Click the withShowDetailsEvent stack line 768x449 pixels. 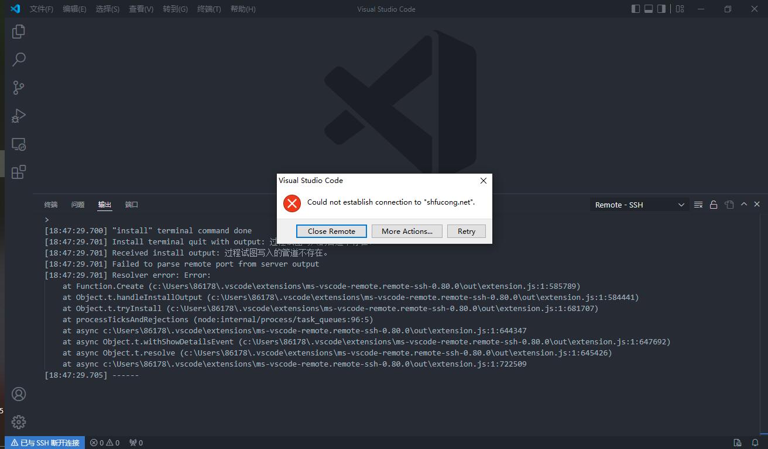pyautogui.click(x=366, y=341)
